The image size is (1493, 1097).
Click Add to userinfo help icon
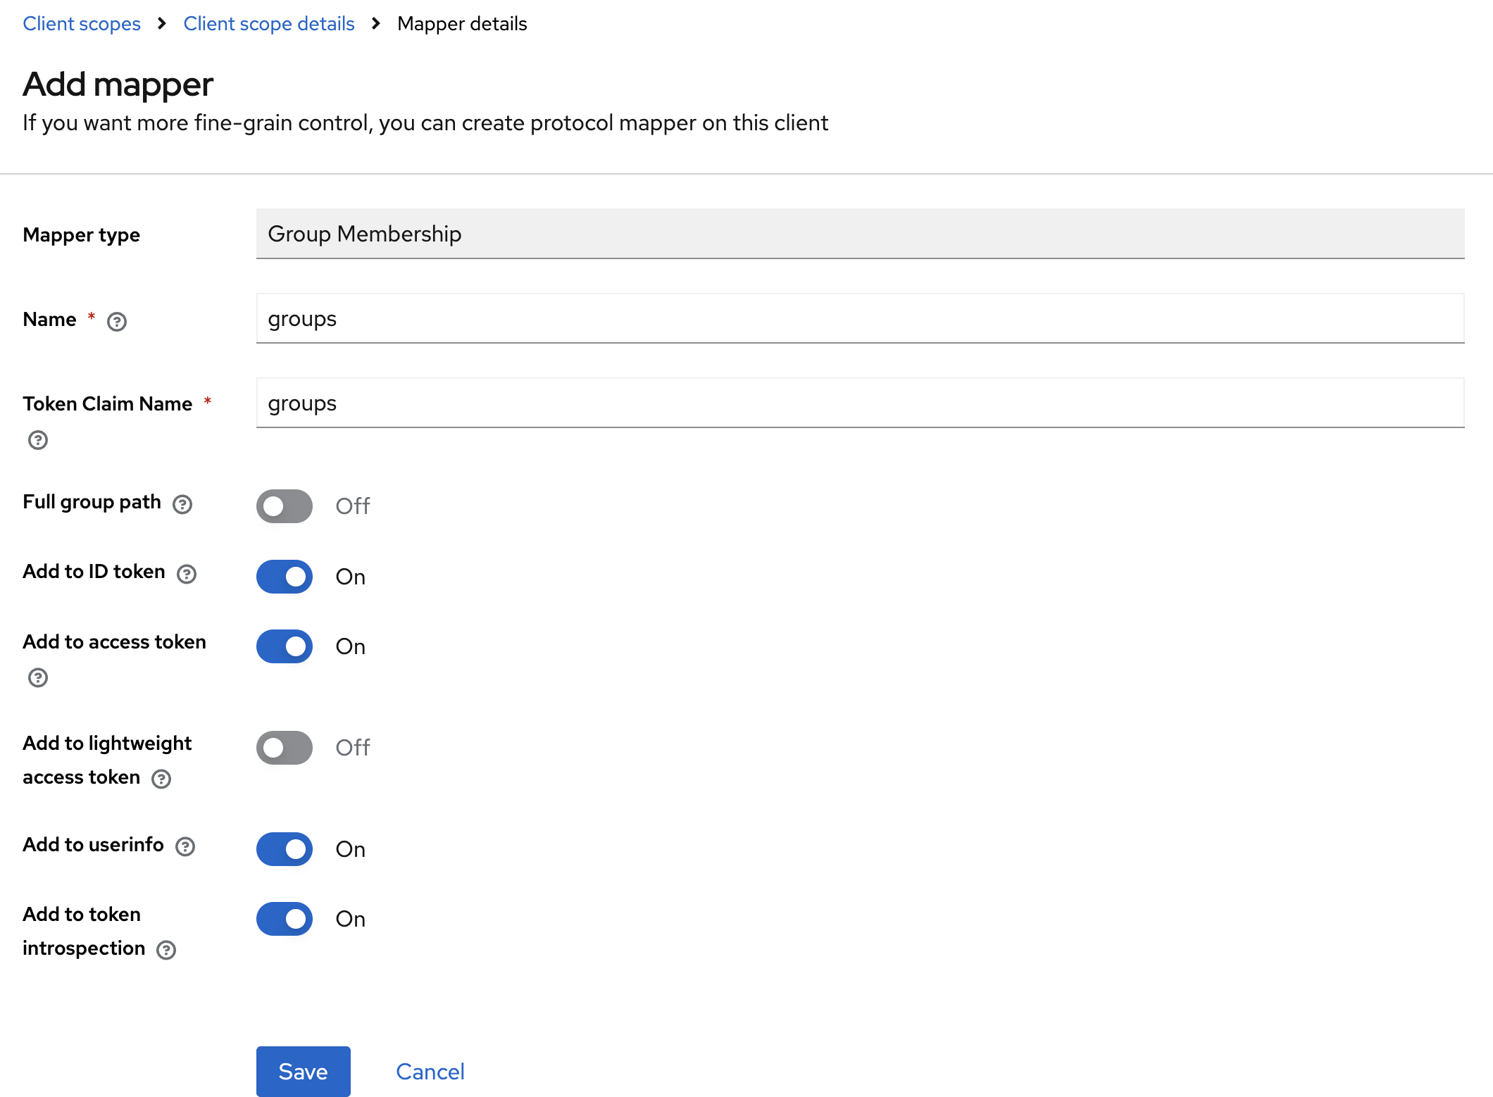[x=185, y=846]
